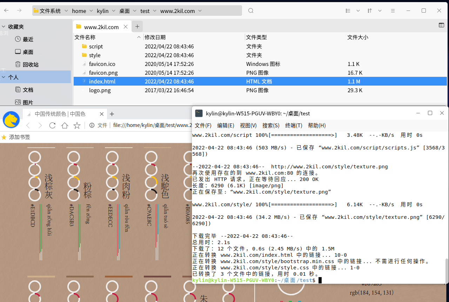The height and width of the screenshot is (302, 449).
Task: Click the home breadcrumb segment
Action: point(79,11)
